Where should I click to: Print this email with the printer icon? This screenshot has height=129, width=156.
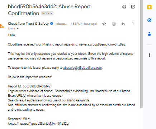[x=124, y=7]
